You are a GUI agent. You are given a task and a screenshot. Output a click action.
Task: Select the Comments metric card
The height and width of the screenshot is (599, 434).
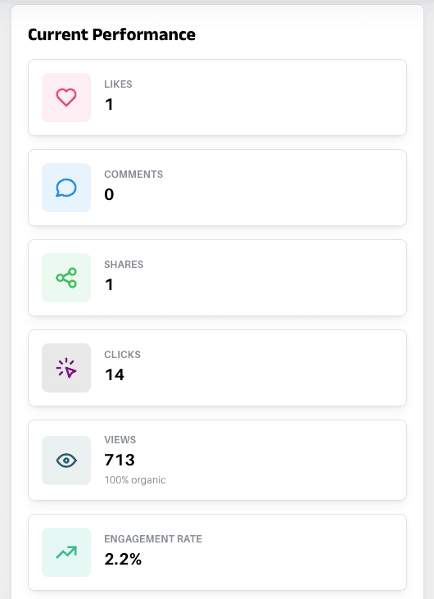[x=217, y=188]
